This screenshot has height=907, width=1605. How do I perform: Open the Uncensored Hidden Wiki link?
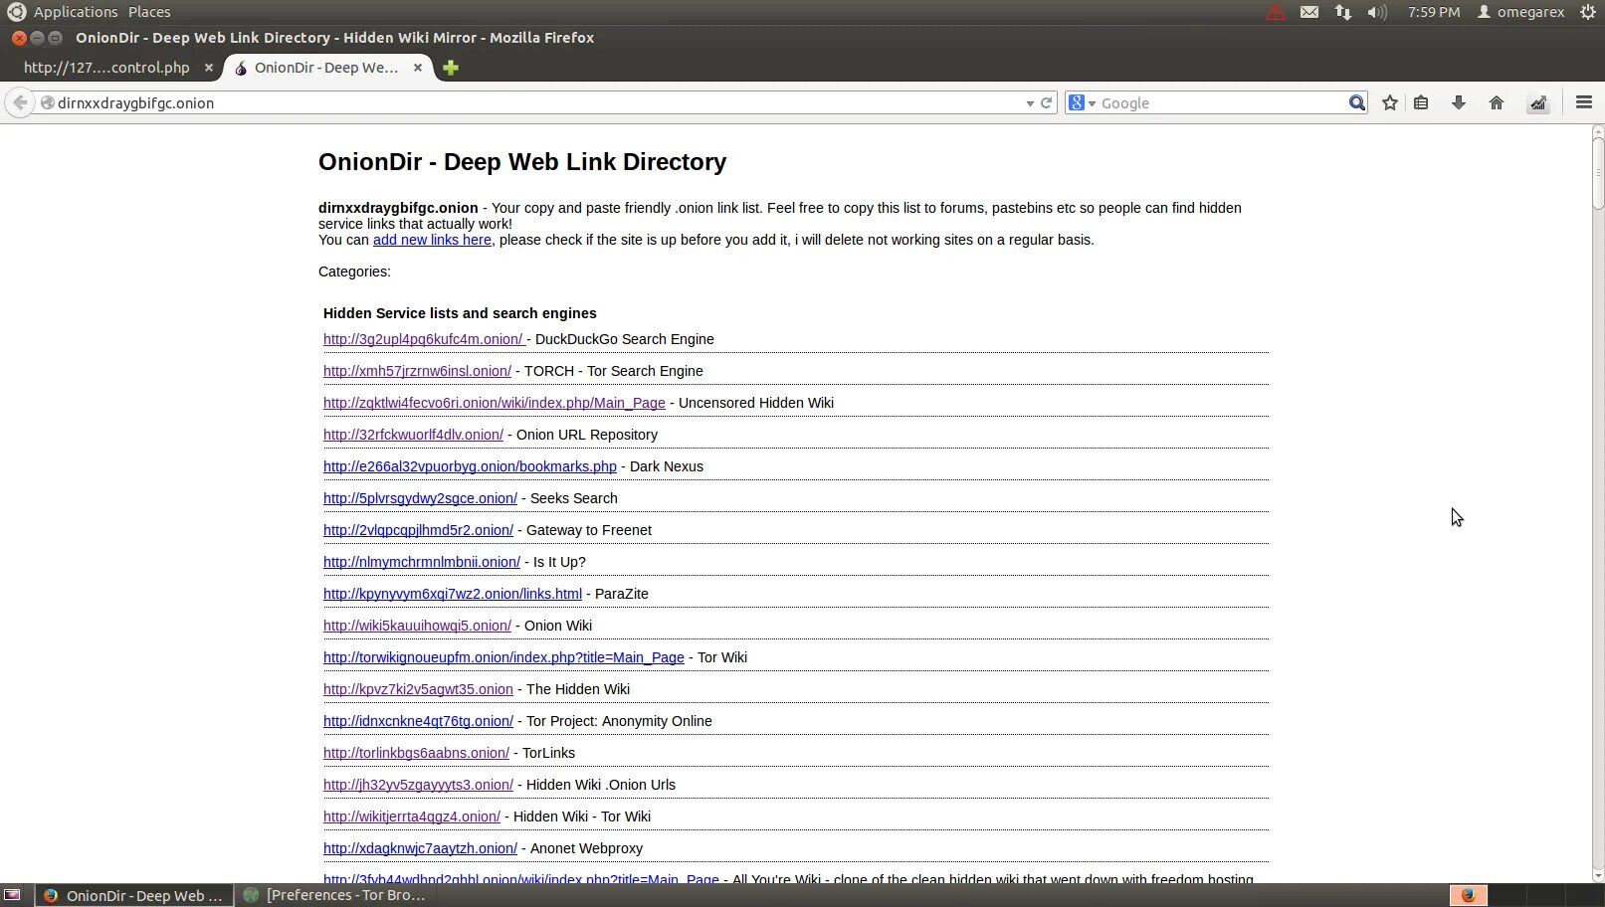click(x=494, y=403)
